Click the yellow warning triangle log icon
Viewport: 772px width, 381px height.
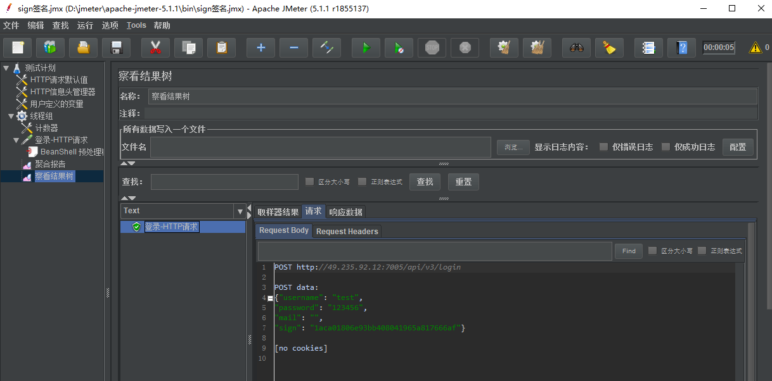[x=756, y=47]
